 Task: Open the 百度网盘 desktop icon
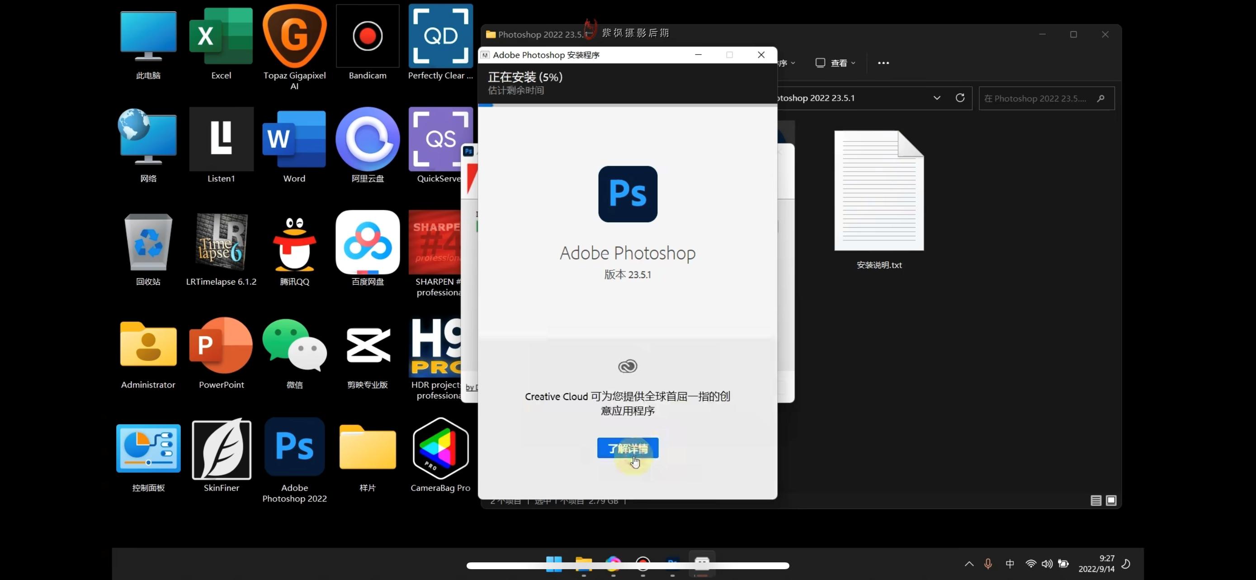click(367, 242)
